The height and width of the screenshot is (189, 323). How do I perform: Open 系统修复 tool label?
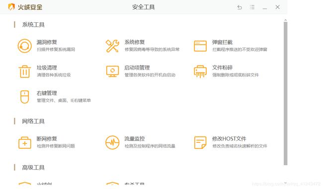click(135, 42)
